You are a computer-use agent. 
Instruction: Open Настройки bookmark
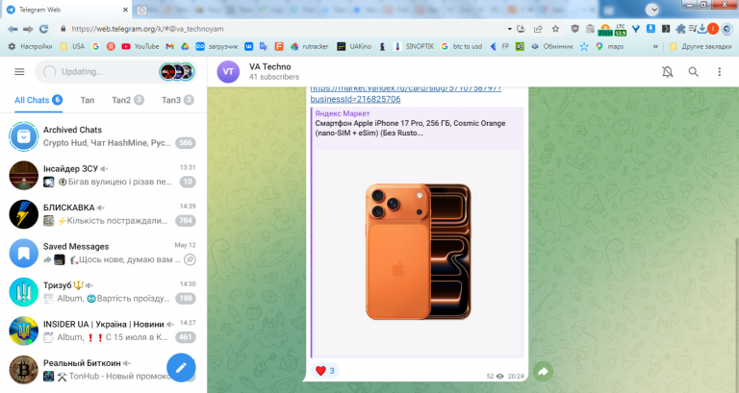pos(30,46)
